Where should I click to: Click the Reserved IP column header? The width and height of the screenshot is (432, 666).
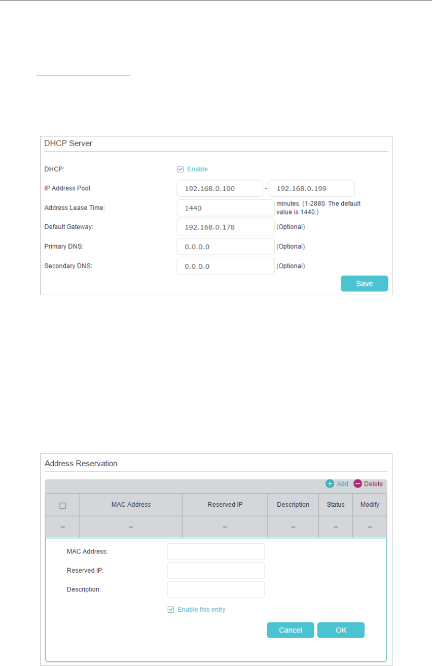[x=225, y=505]
